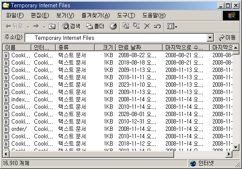Image resolution: width=242 pixels, height=169 pixels.
Task: Click the vertical scrollbar down arrow
Action: click(x=235, y=147)
